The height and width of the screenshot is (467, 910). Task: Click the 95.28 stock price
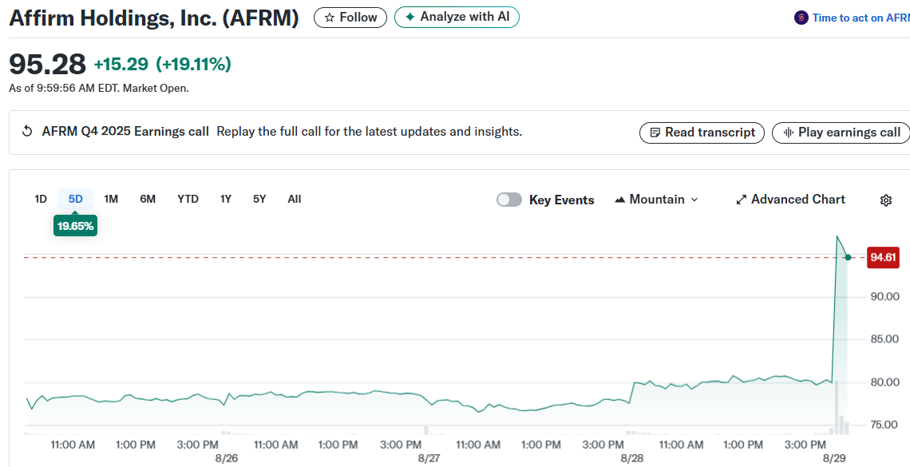(48, 64)
